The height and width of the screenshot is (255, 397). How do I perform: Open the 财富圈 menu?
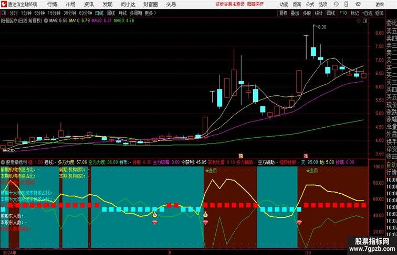151,4
